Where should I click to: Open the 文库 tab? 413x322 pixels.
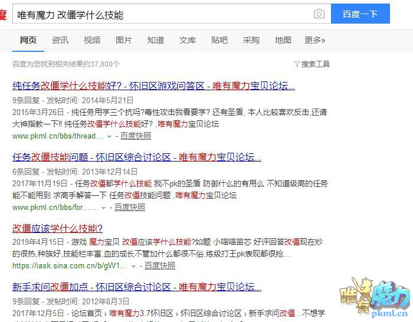point(188,40)
